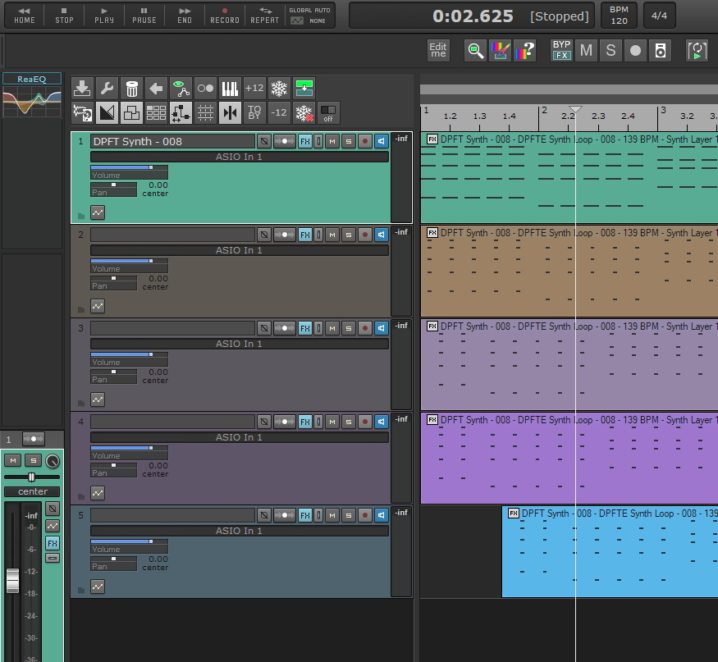The width and height of the screenshot is (718, 662).
Task: Click the BYP FX bypass button
Action: point(561,50)
